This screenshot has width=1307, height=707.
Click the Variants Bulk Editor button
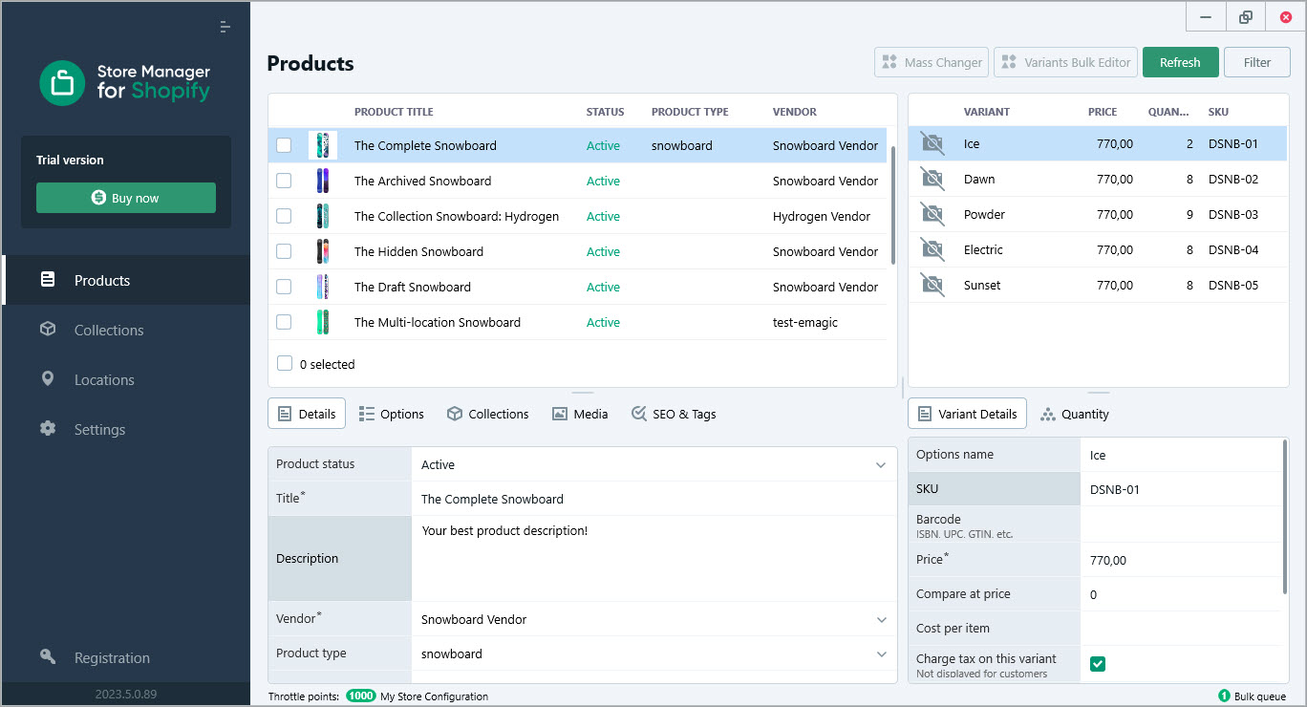tap(1066, 62)
